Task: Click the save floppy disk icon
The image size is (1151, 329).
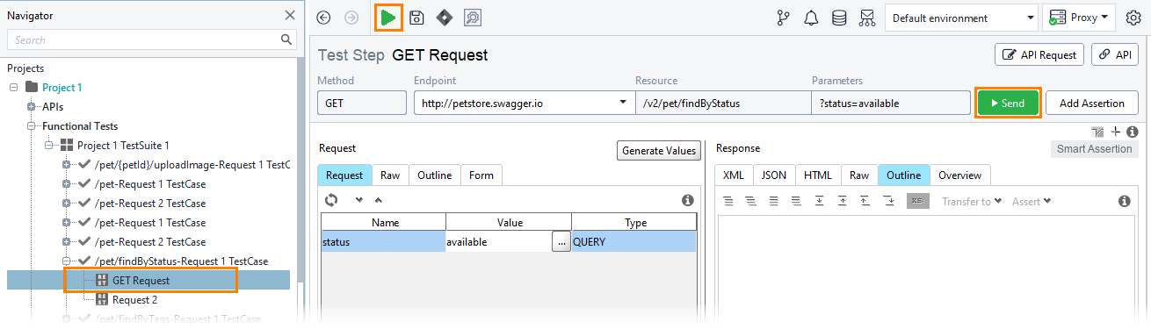Action: coord(417,18)
